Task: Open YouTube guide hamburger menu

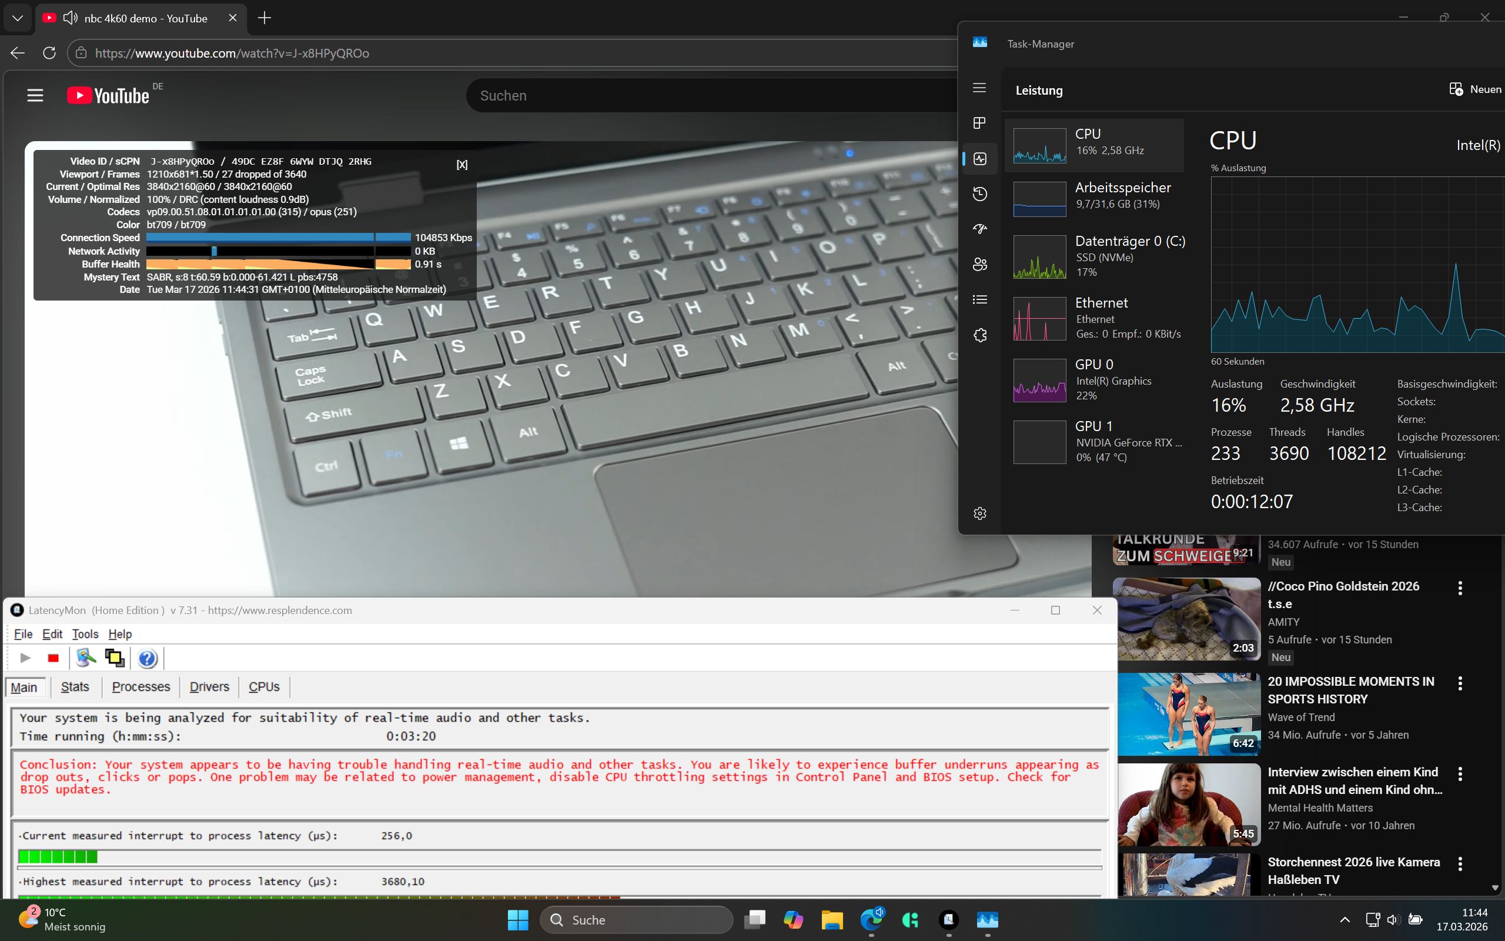Action: tap(35, 95)
